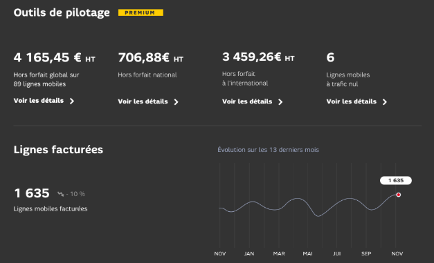This screenshot has width=434, height=263.
Task: Click the - 10 % variation text
Action: coord(75,194)
